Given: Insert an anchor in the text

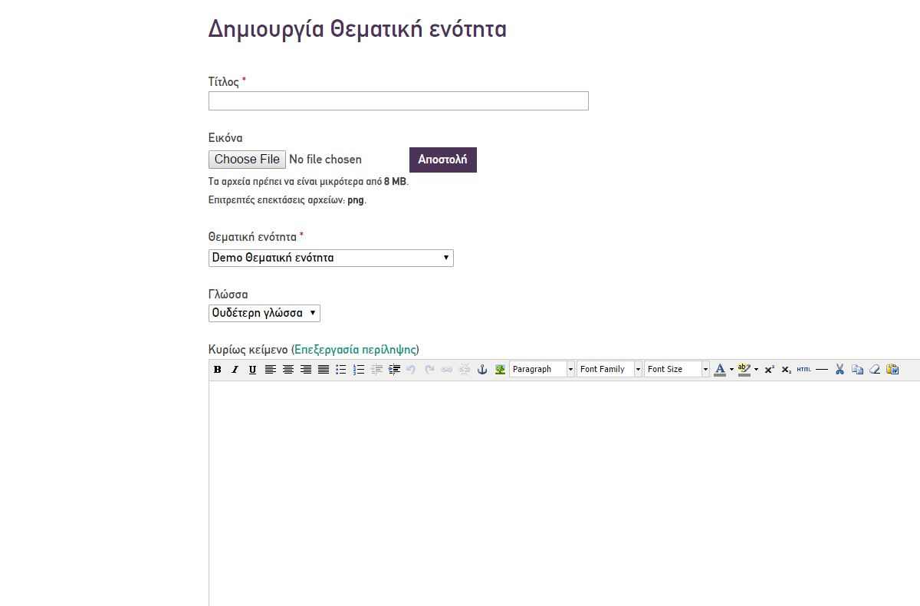Looking at the screenshot, I should [482, 370].
